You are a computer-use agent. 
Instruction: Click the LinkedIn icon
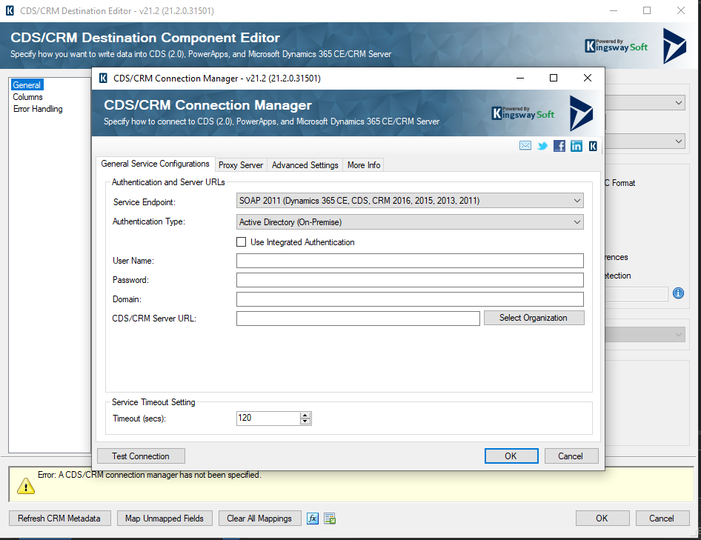pos(577,146)
